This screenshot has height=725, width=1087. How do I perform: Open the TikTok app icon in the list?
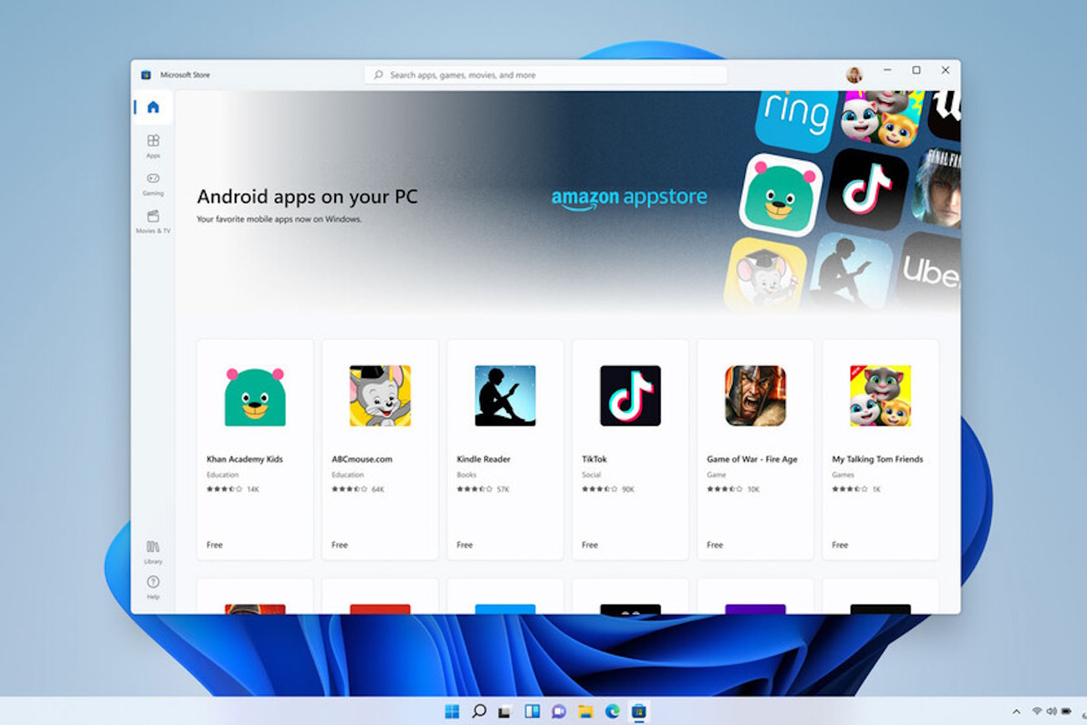pyautogui.click(x=630, y=396)
